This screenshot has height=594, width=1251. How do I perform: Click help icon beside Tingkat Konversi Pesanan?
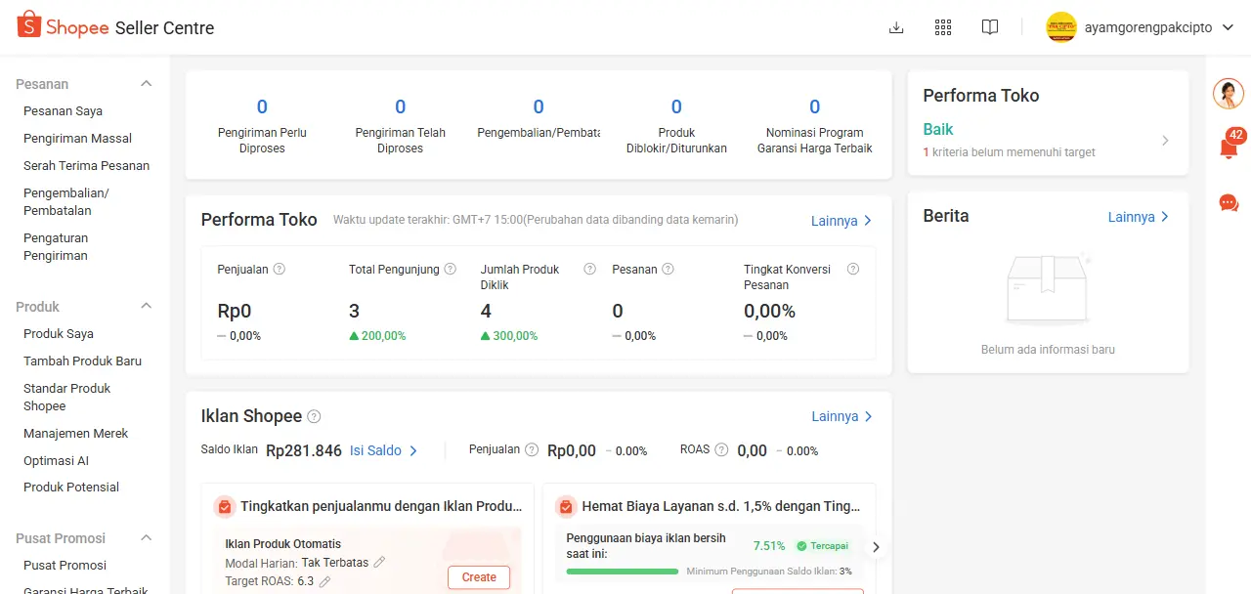[853, 269]
